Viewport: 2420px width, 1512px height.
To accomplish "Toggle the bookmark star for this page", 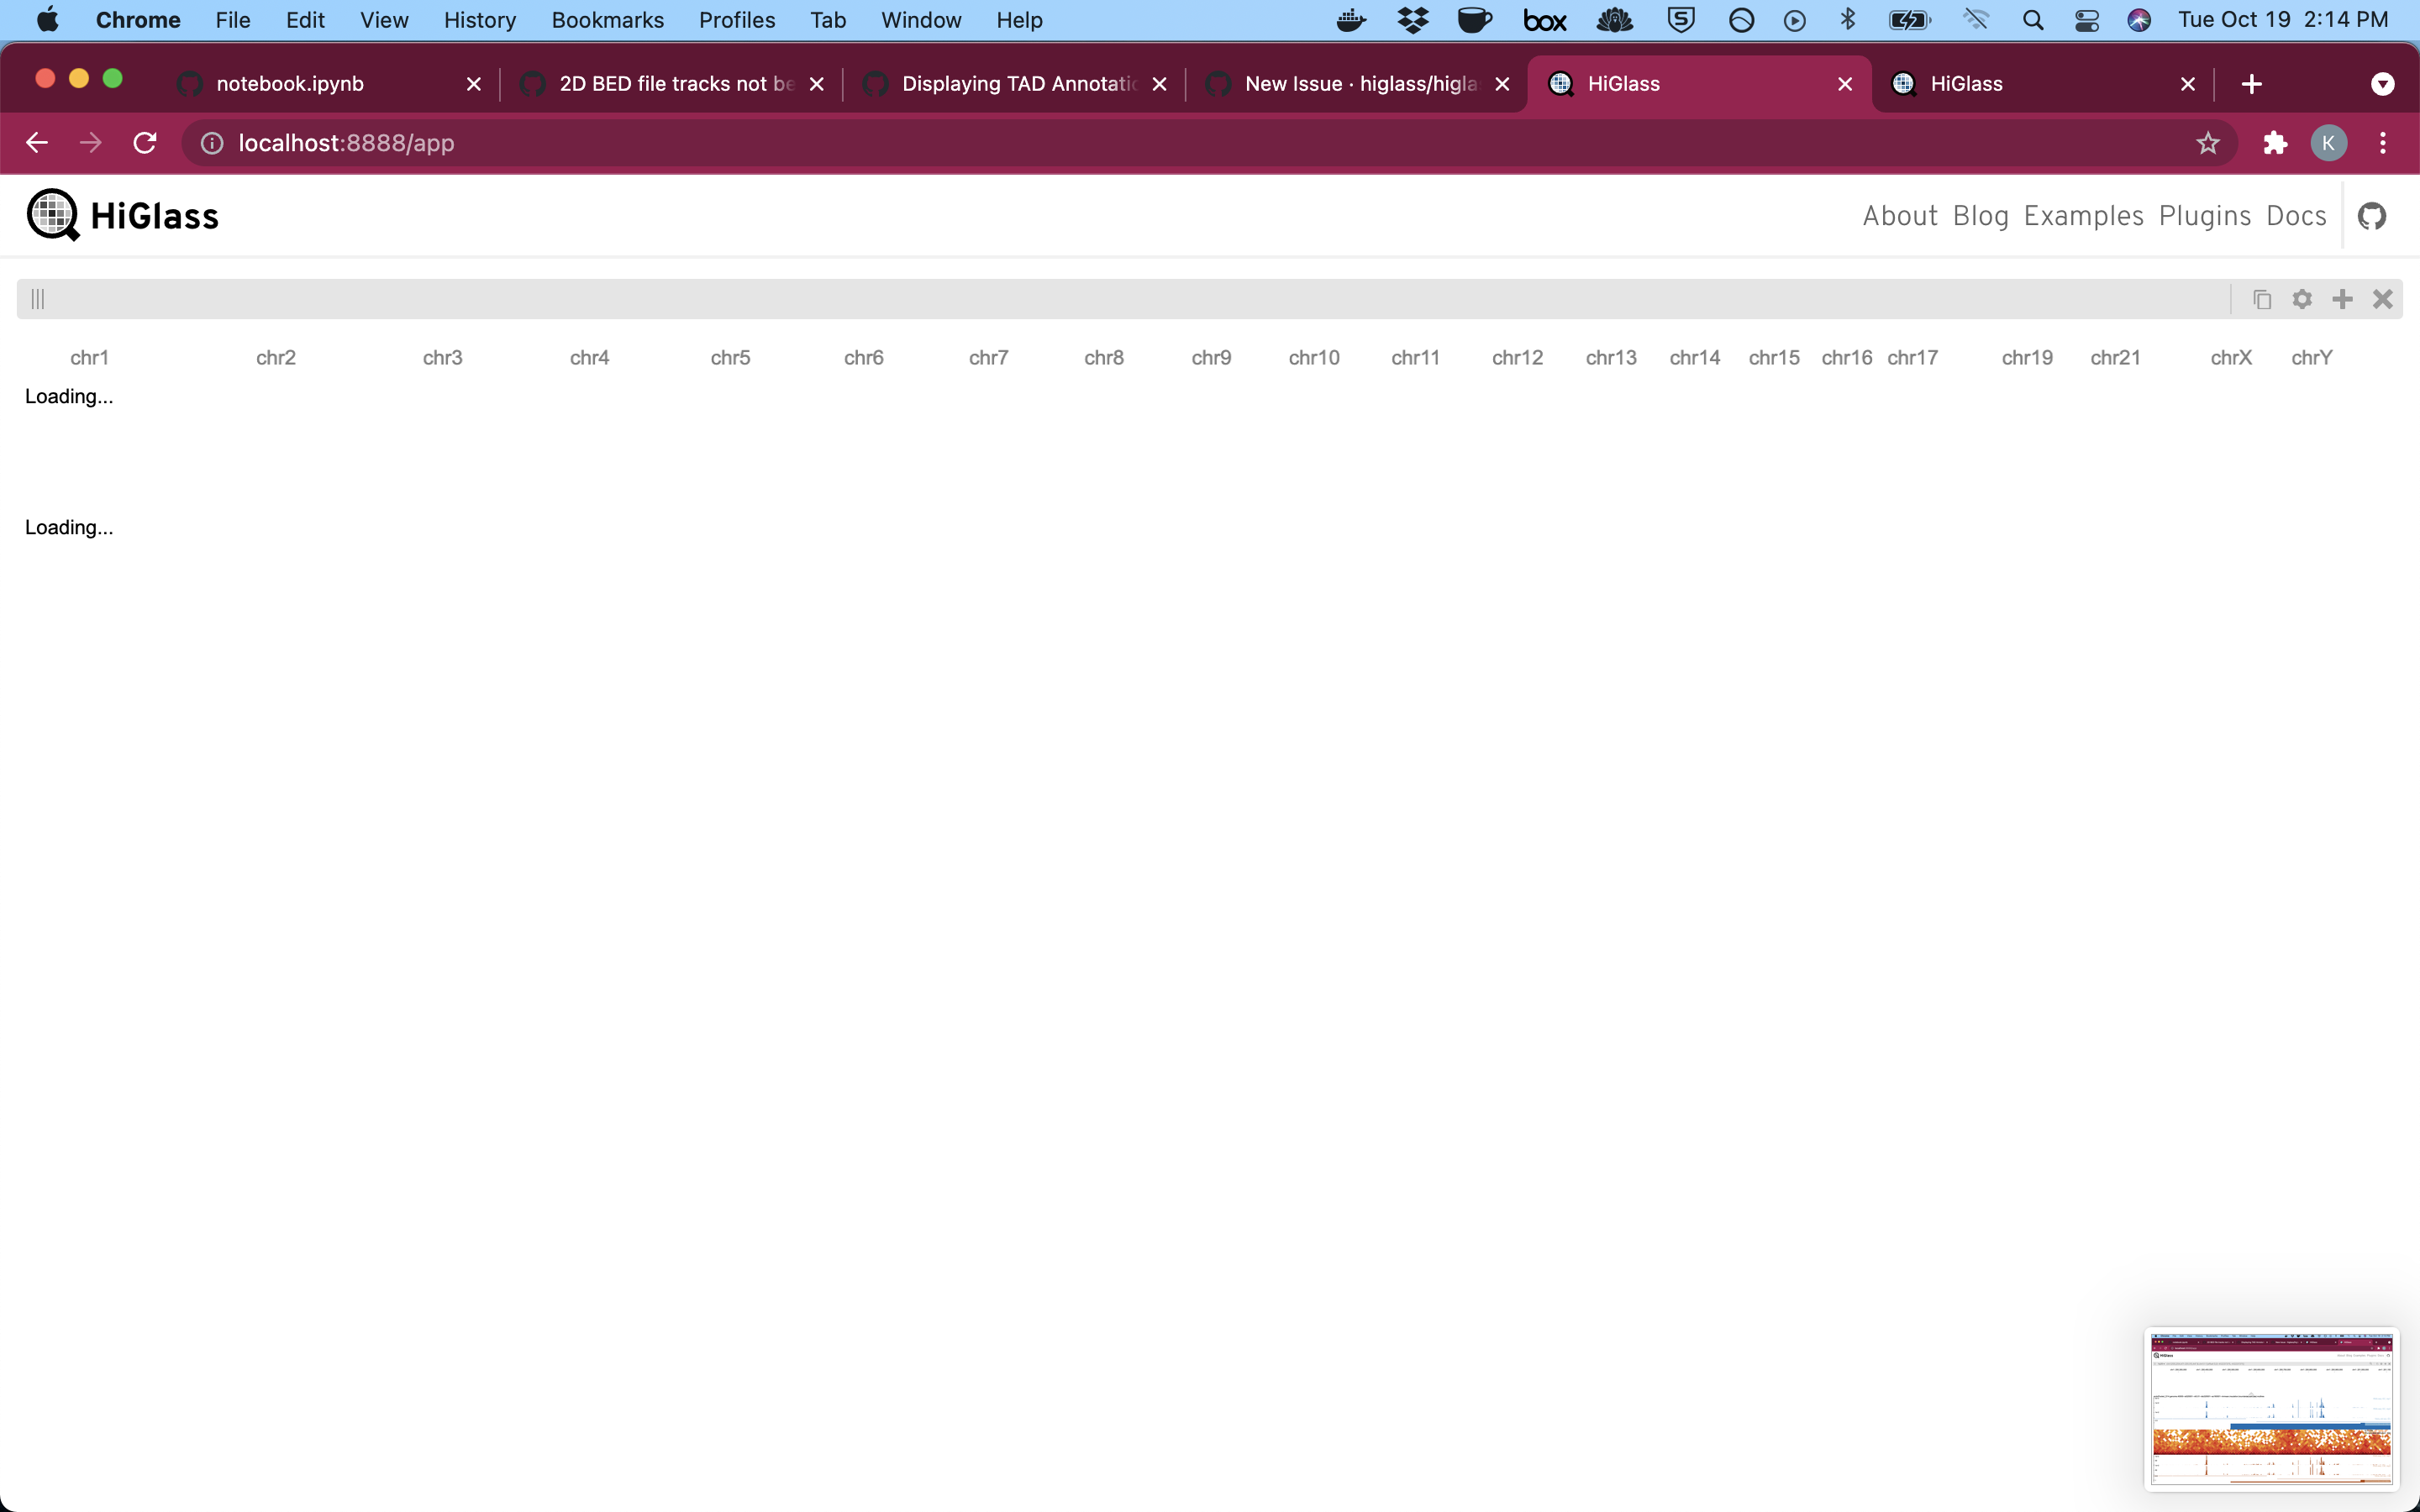I will pyautogui.click(x=2208, y=142).
